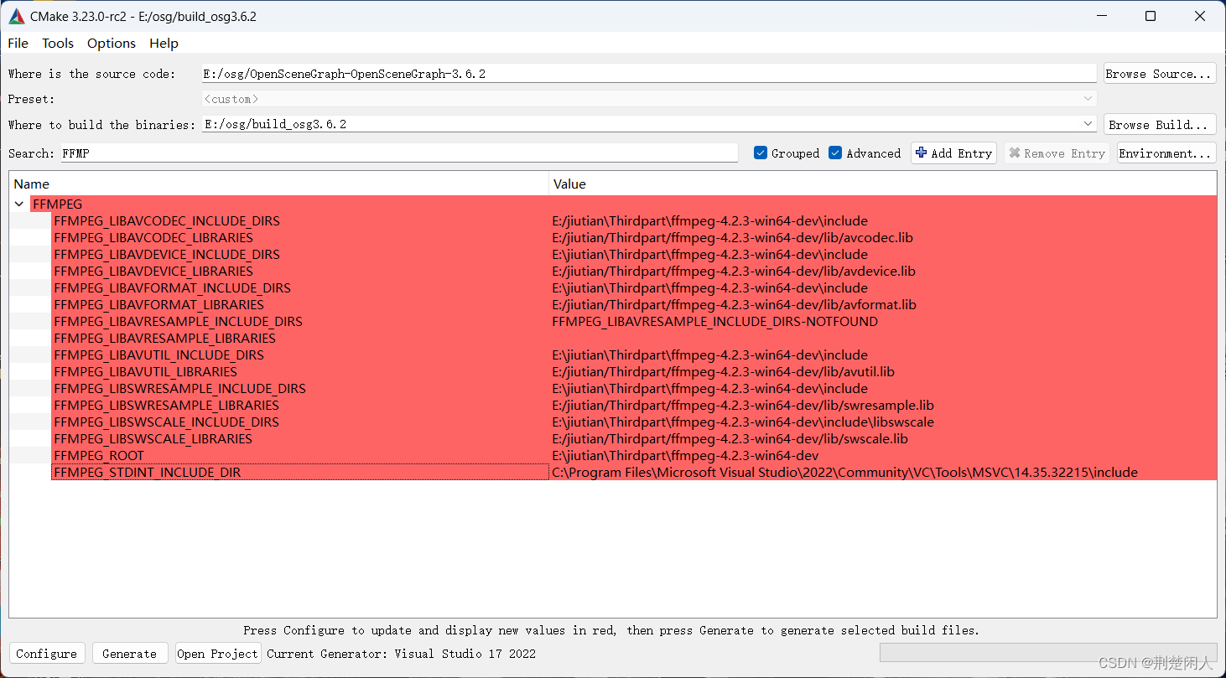The width and height of the screenshot is (1226, 678).
Task: Select FFMPEG_LIBAVCODEC_INCLUDE_DIRS entry
Action: pyautogui.click(x=167, y=221)
